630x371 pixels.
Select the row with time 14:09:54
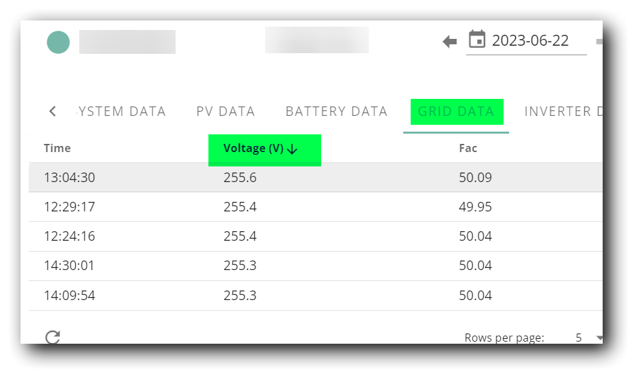316,295
